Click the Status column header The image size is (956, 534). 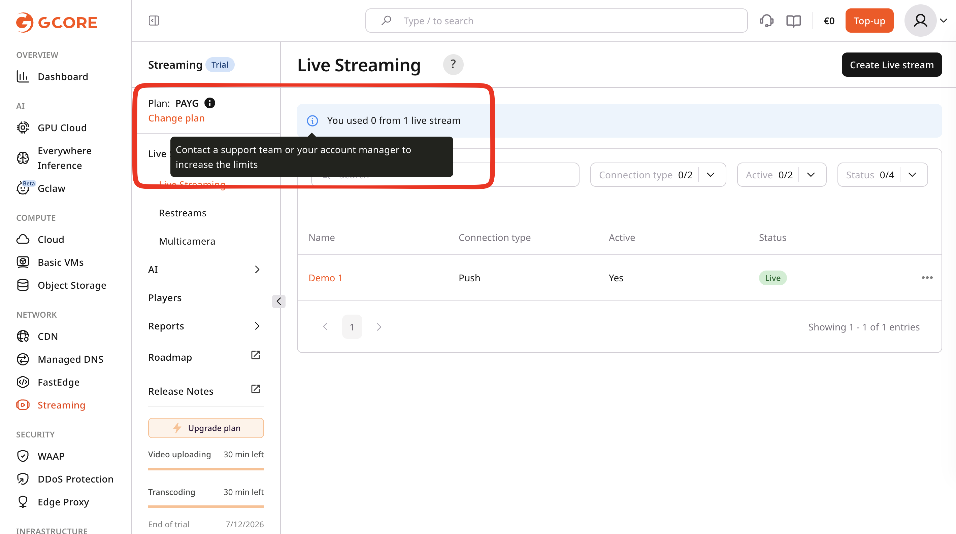(x=773, y=238)
